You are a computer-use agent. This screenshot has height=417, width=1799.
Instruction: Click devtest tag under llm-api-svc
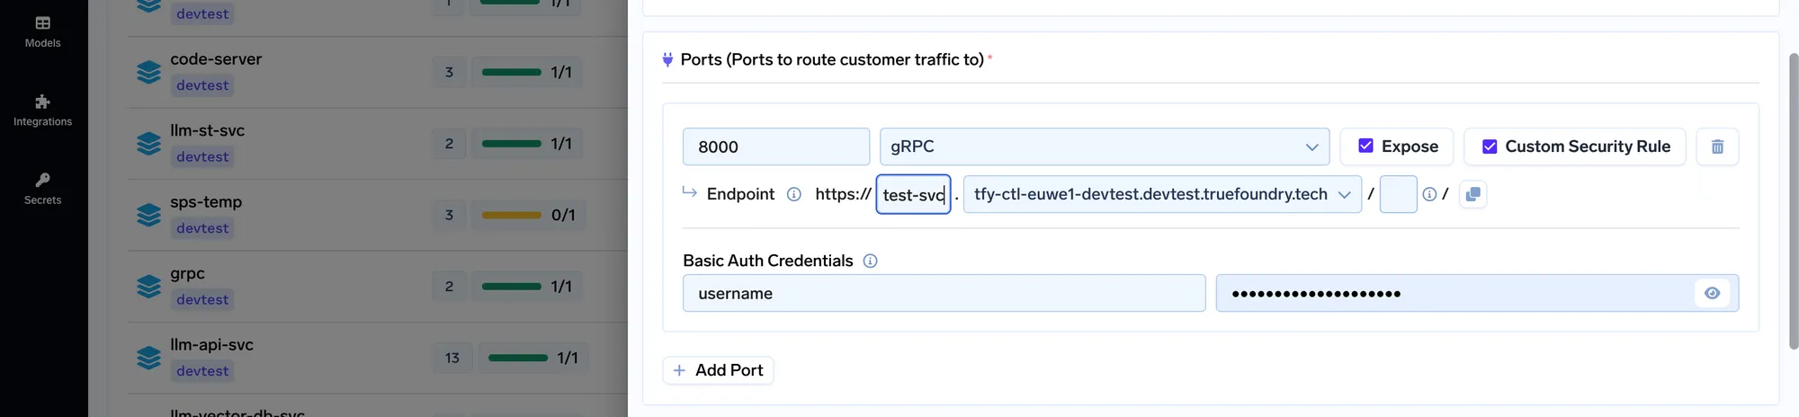(x=202, y=371)
